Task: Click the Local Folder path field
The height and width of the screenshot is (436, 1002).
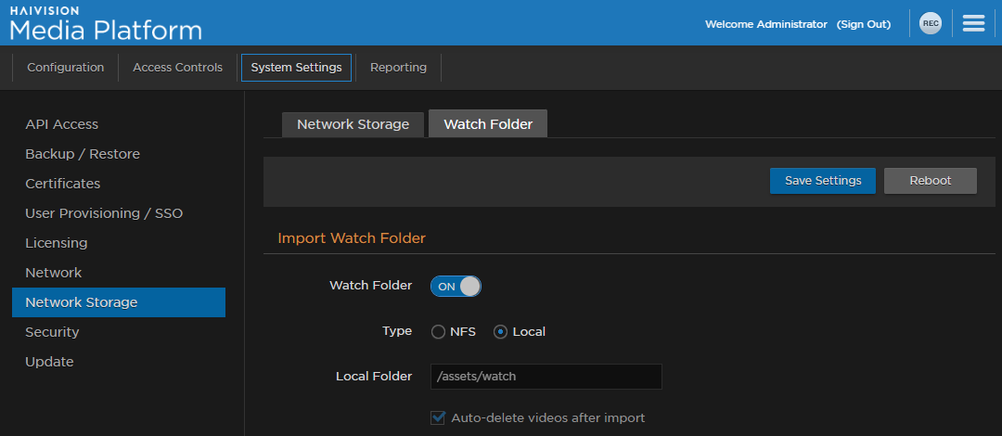Action: (x=546, y=377)
